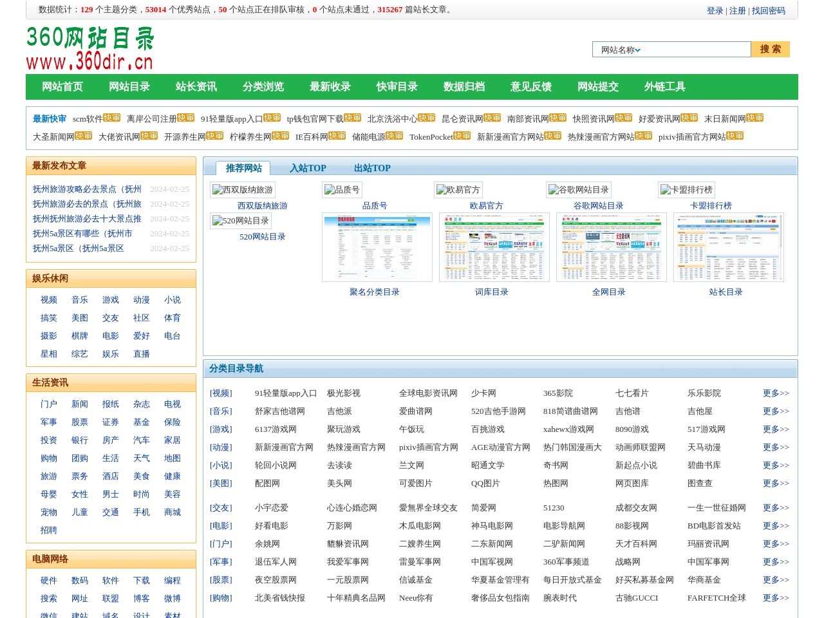The height and width of the screenshot is (618, 824).
Task: Expand 更多>> for the 电影 category row
Action: coord(775,526)
